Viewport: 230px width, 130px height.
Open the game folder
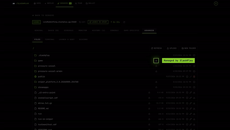(x=40, y=61)
